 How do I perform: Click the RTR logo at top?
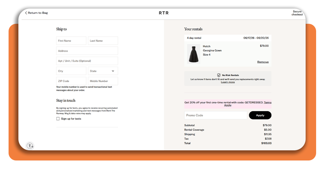[164, 13]
